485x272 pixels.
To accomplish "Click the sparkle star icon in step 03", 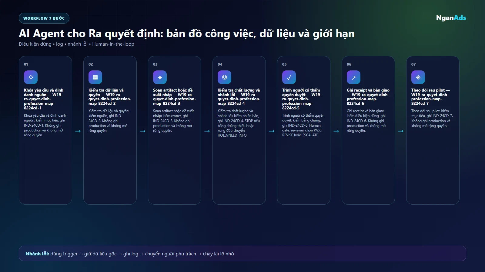I will pyautogui.click(x=160, y=77).
